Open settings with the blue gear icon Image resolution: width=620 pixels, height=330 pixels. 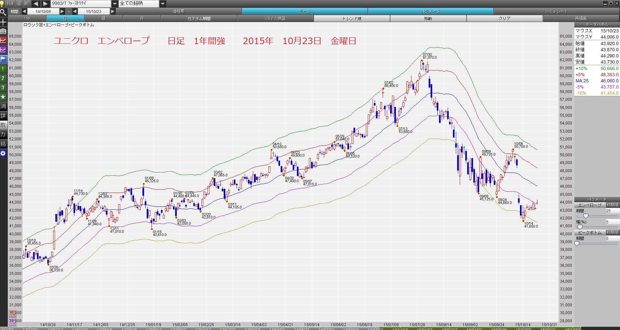point(3,153)
